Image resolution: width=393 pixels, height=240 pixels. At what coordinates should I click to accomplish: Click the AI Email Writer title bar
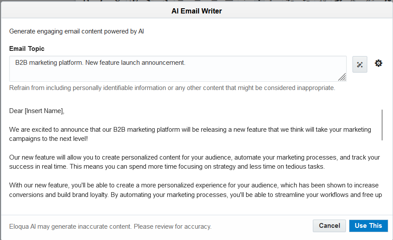196,11
